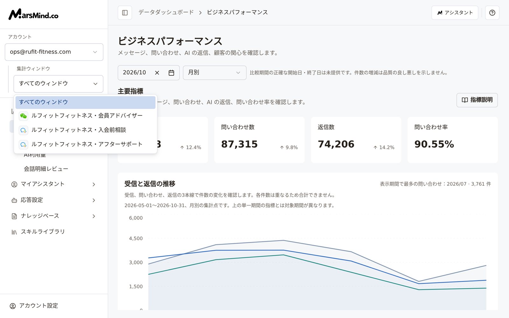Collapse the 集計ウィンドウ dropdown
The width and height of the screenshot is (509, 318).
59,84
